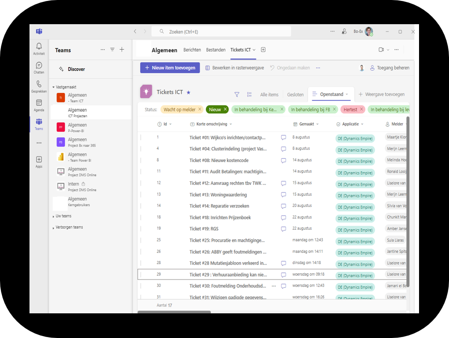Image resolution: width=449 pixels, height=338 pixels.
Task: Click 'Nieuw item toevoegen' button
Action: click(x=170, y=68)
